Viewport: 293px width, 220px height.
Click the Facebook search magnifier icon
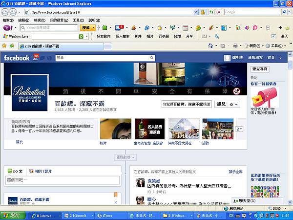(x=152, y=58)
